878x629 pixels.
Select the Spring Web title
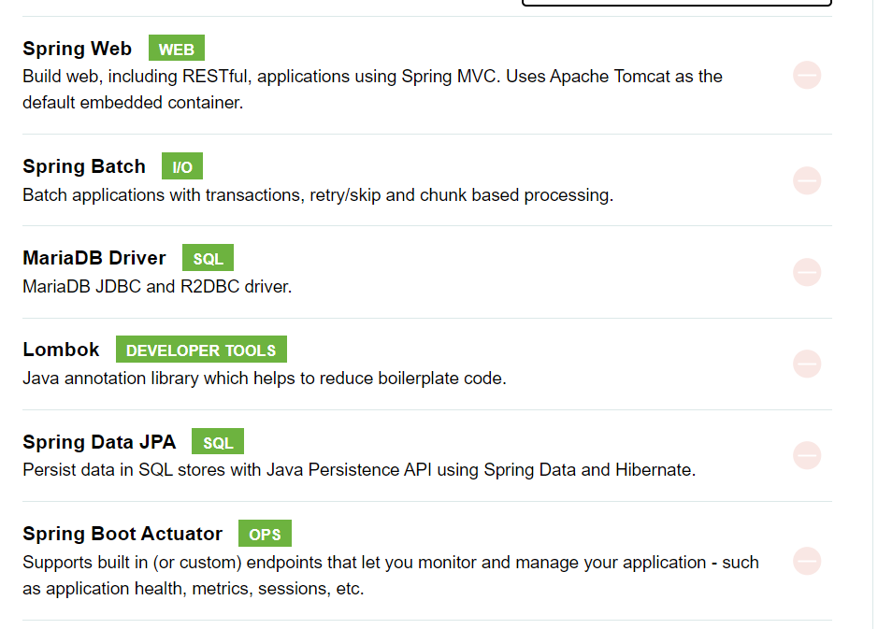pos(78,49)
